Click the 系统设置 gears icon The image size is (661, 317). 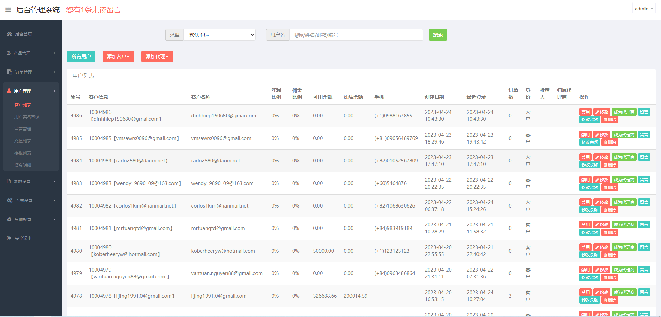coord(10,200)
